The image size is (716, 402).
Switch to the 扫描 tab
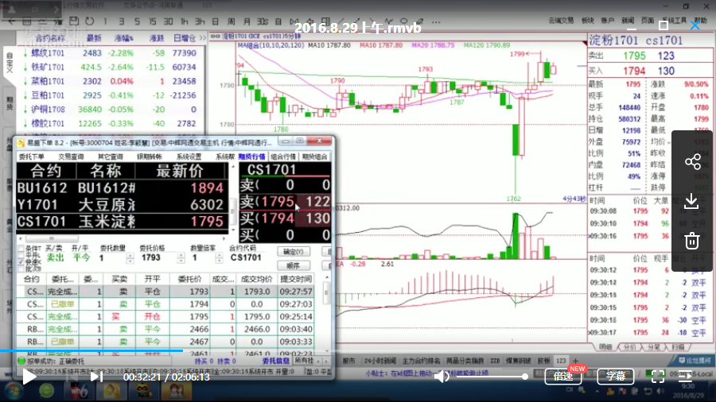point(678,347)
